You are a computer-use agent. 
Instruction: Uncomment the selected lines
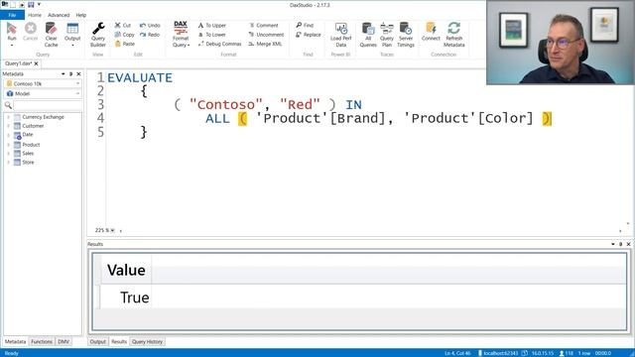(266, 35)
